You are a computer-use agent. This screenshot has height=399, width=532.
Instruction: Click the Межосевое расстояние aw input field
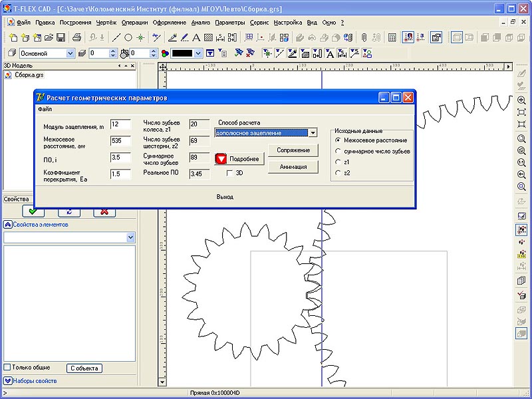(x=120, y=140)
